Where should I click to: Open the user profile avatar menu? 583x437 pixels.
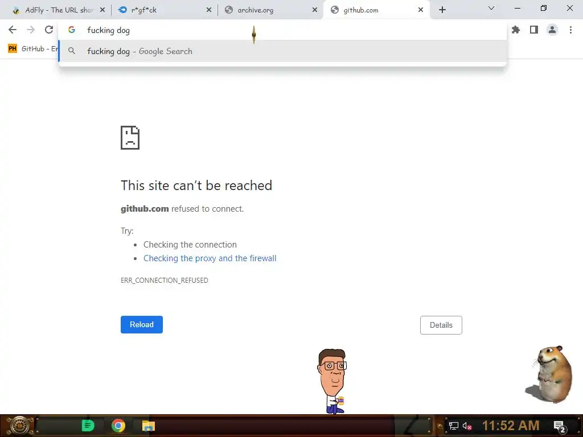(x=552, y=30)
